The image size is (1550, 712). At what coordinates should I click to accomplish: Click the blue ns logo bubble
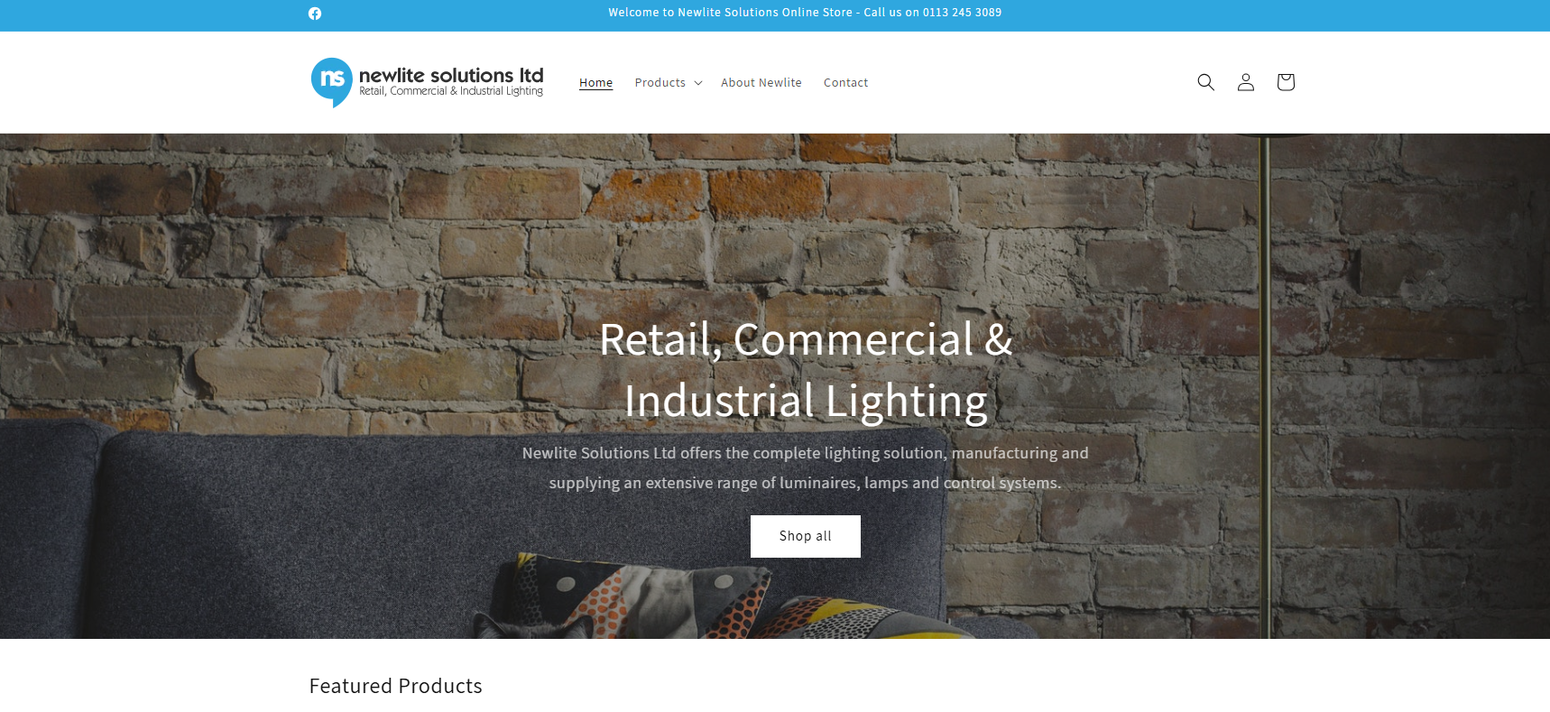point(331,82)
